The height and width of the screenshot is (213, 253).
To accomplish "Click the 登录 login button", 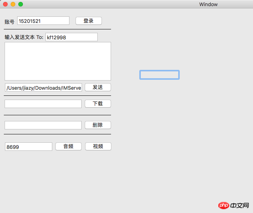I will (x=89, y=21).
